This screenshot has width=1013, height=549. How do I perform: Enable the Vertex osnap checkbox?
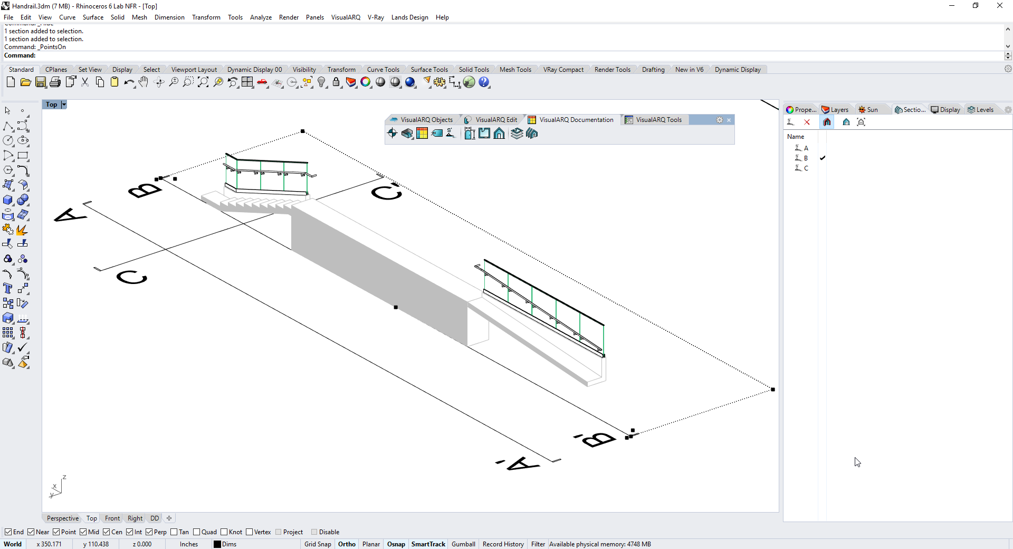pyautogui.click(x=249, y=532)
